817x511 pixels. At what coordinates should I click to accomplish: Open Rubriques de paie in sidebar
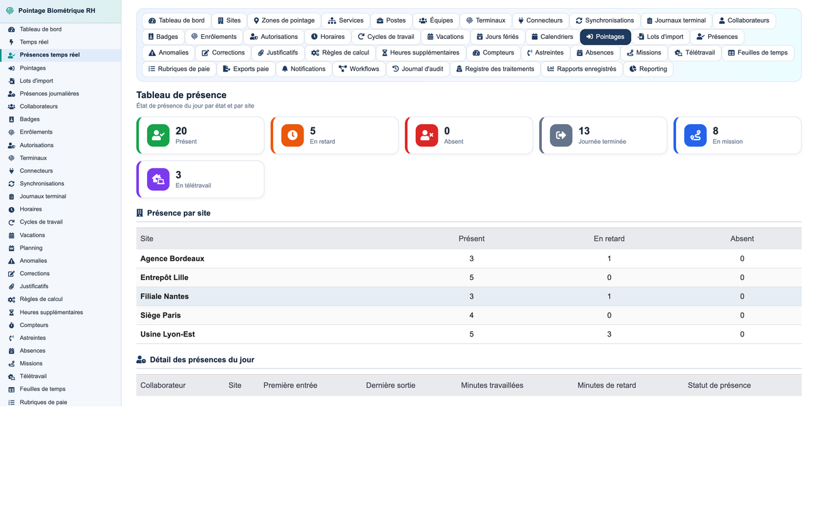[61, 402]
